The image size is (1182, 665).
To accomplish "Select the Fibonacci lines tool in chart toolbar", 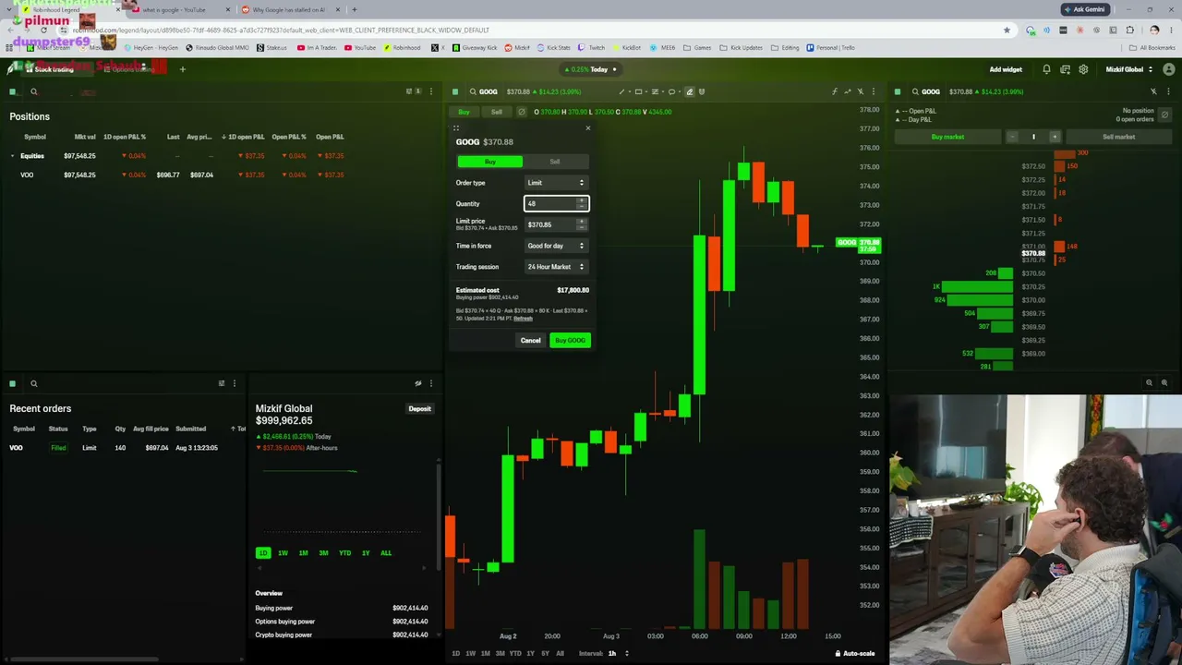I will 655,91.
